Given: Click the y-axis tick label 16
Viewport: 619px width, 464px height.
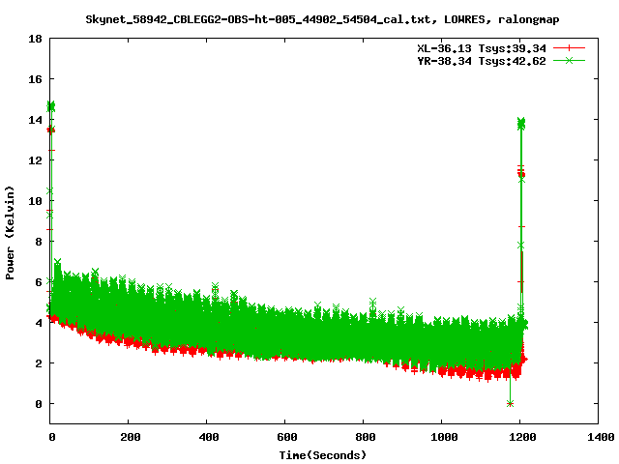Looking at the screenshot, I should coord(35,79).
